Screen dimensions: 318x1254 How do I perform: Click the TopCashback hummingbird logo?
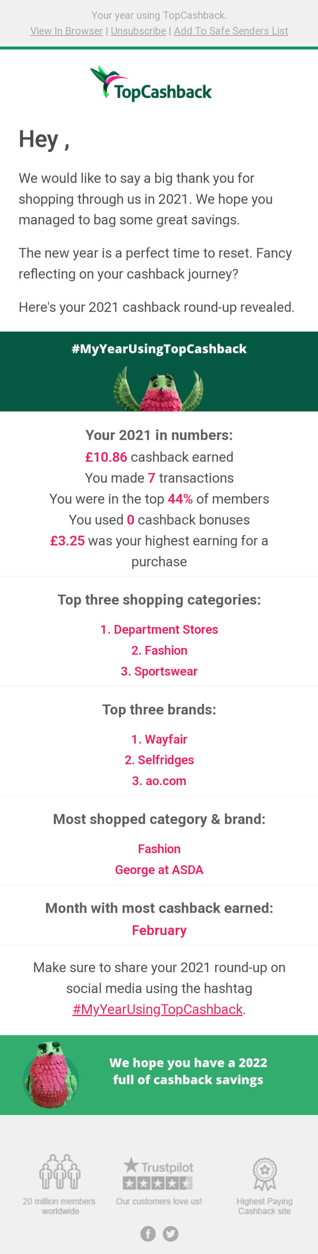tap(151, 85)
